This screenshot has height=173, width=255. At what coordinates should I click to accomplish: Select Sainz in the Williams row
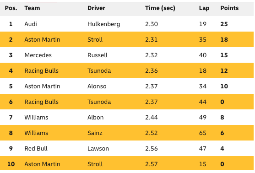pyautogui.click(x=95, y=133)
